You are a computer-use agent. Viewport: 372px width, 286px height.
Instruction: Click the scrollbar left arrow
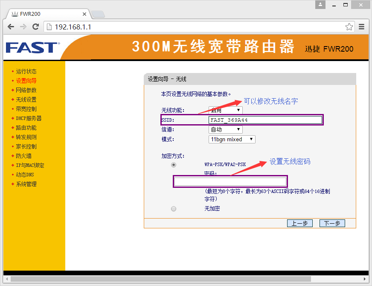point(7,279)
